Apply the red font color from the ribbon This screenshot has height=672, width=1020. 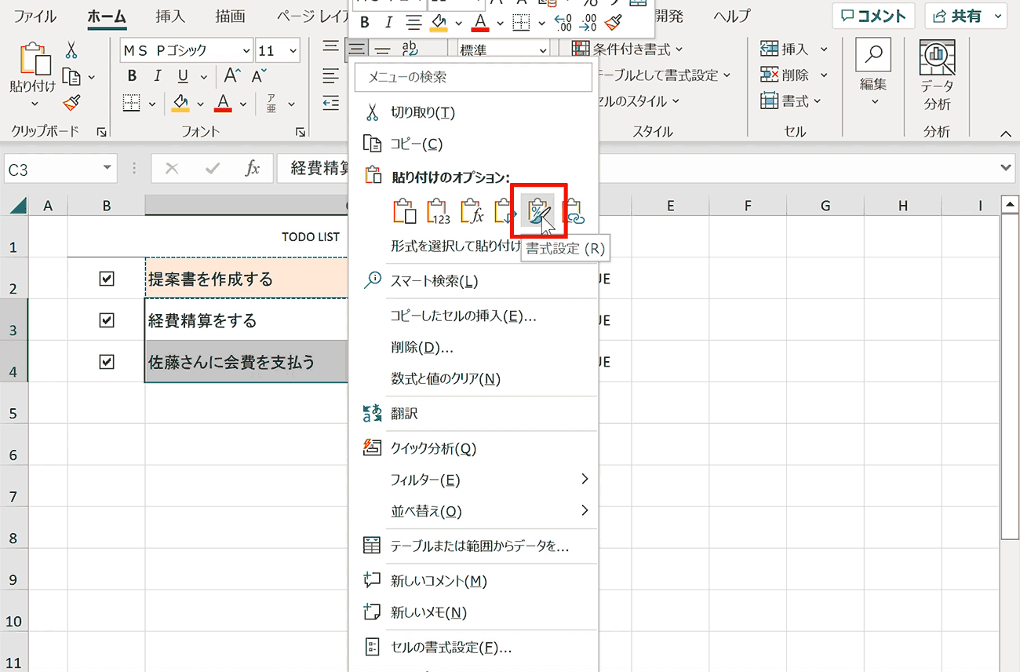coord(224,103)
